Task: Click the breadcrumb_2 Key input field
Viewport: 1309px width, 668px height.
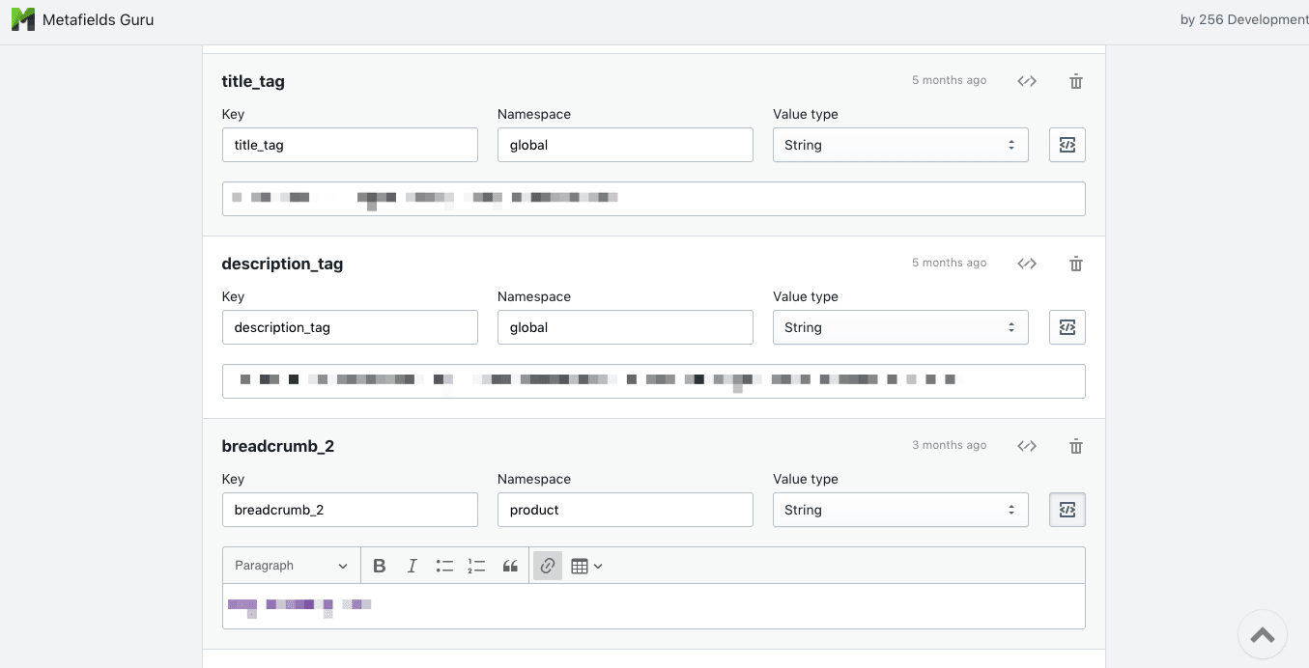Action: 350,510
